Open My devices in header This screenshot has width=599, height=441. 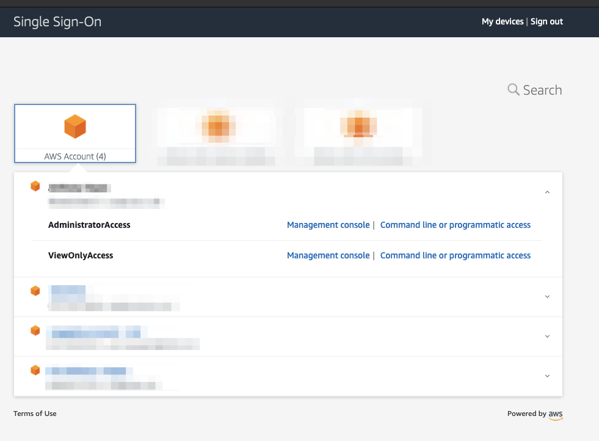[x=502, y=21]
